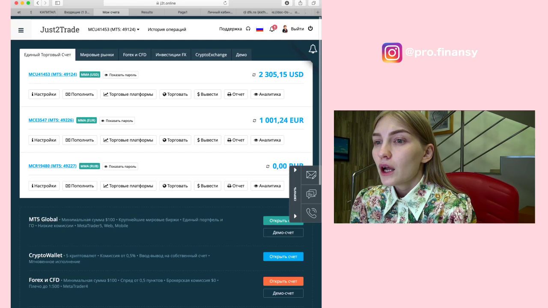Click Пополнить for the RUB account
The image size is (548, 308).
pos(80,186)
